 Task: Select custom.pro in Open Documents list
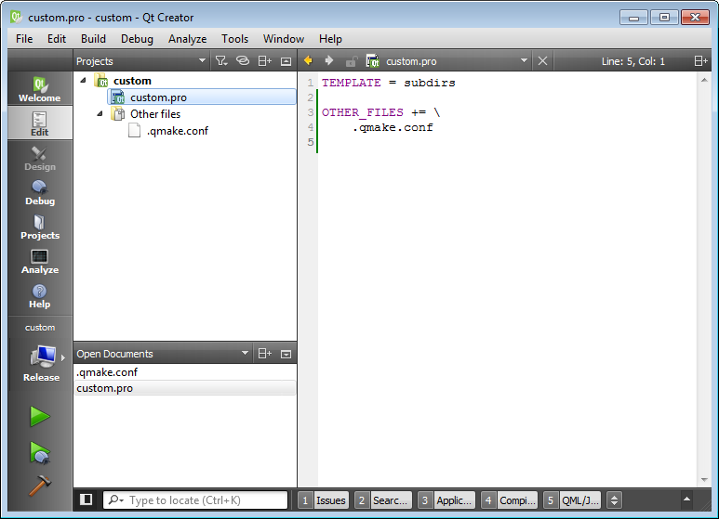point(185,388)
